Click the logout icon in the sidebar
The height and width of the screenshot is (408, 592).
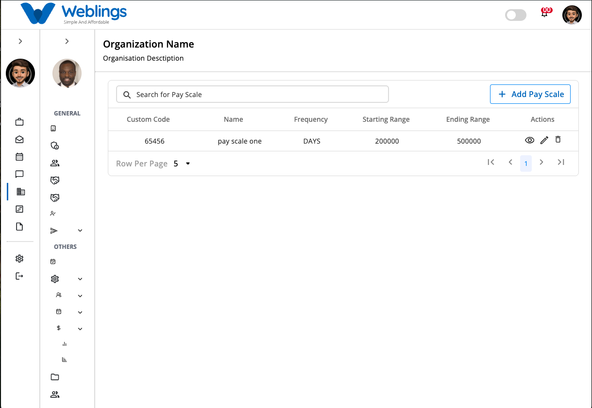coord(19,276)
